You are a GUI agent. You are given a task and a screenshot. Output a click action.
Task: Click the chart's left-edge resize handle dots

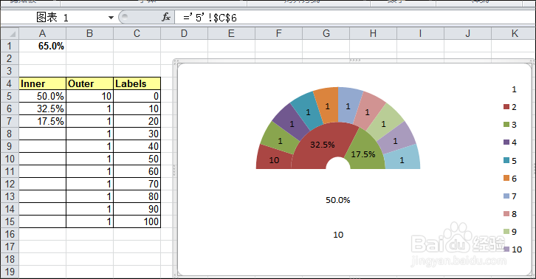click(x=174, y=170)
